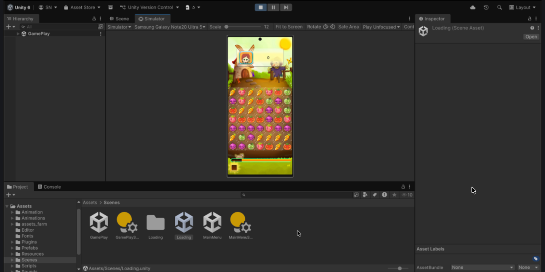The height and width of the screenshot is (272, 545).
Task: Select the Scripts folder in tree
Action: [x=29, y=266]
